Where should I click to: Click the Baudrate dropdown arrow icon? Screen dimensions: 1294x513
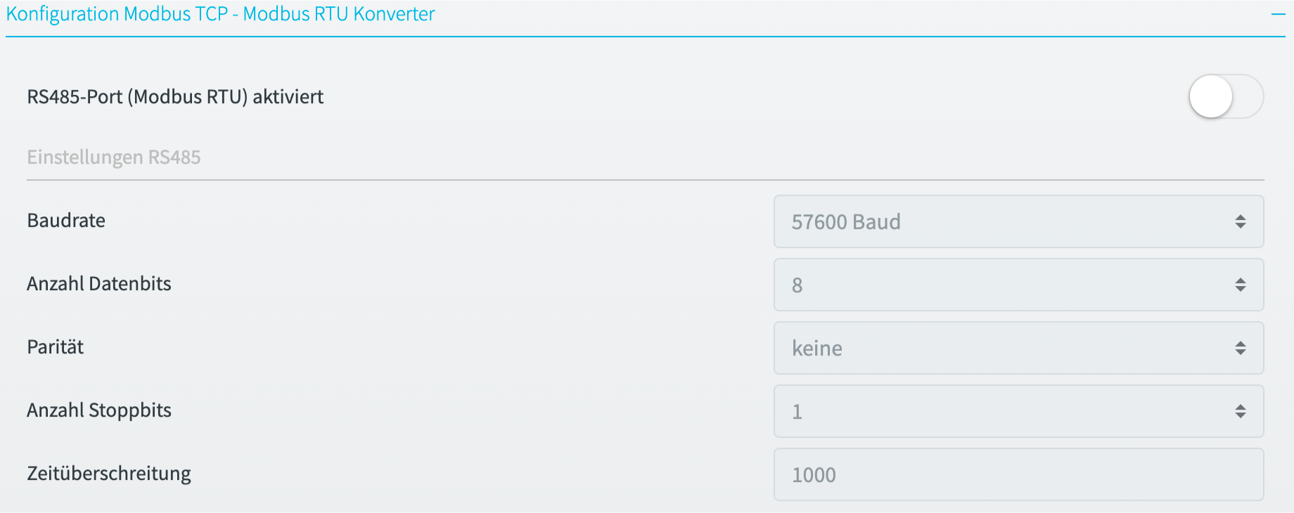(1241, 221)
